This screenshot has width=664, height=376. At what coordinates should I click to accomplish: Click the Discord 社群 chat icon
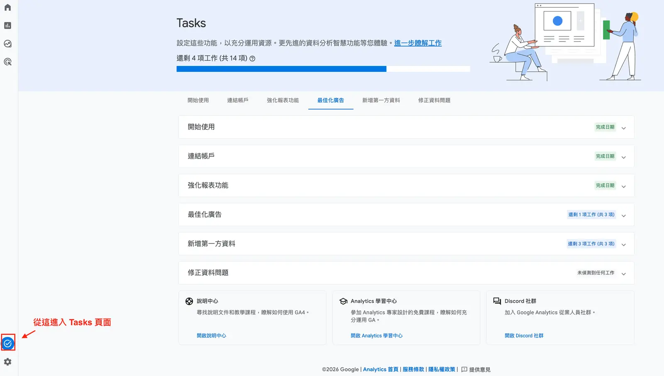tap(497, 301)
